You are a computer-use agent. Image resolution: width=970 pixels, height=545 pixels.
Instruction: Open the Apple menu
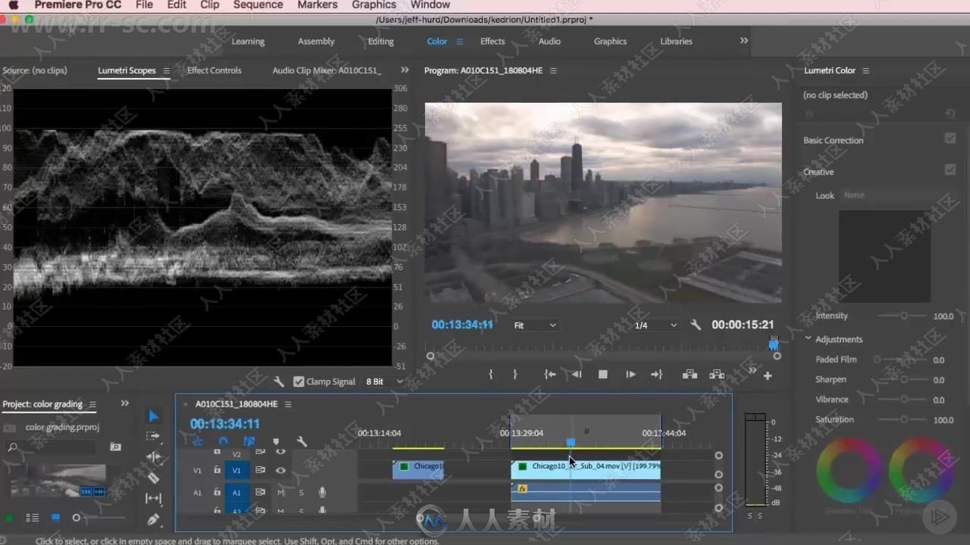pyautogui.click(x=14, y=5)
